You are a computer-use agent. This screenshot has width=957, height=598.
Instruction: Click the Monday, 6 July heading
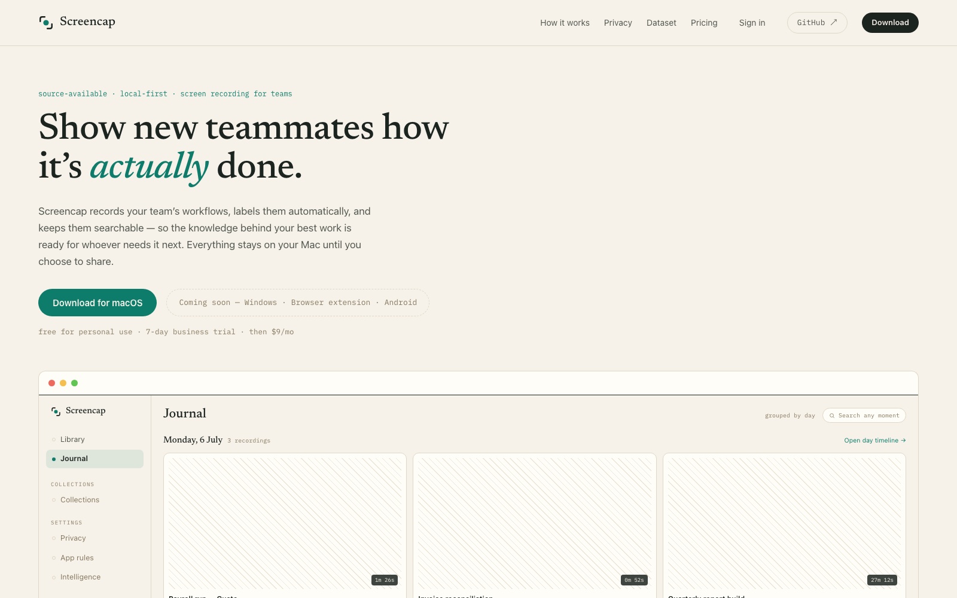pyautogui.click(x=193, y=440)
